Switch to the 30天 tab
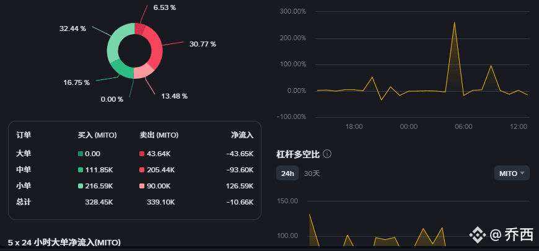 [312, 173]
